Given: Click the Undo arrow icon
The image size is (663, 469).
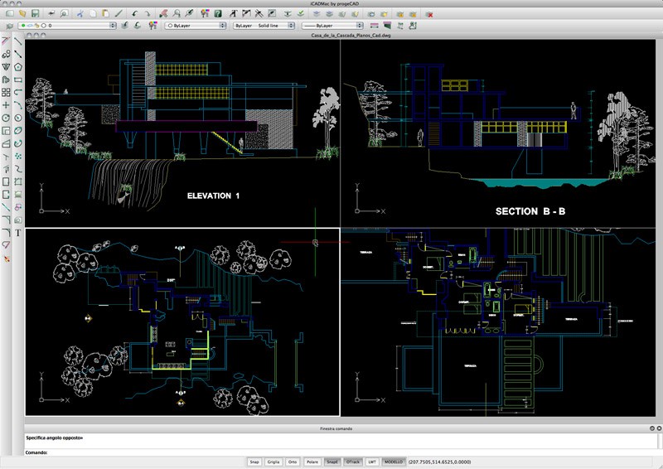Looking at the screenshot, I should [135, 14].
